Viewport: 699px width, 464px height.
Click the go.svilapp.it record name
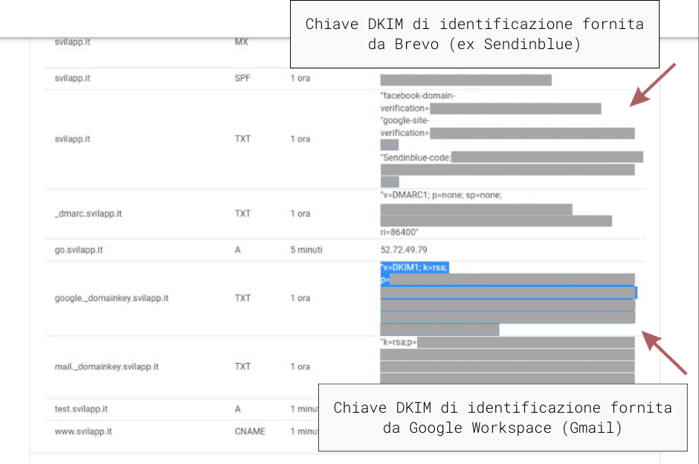(79, 250)
